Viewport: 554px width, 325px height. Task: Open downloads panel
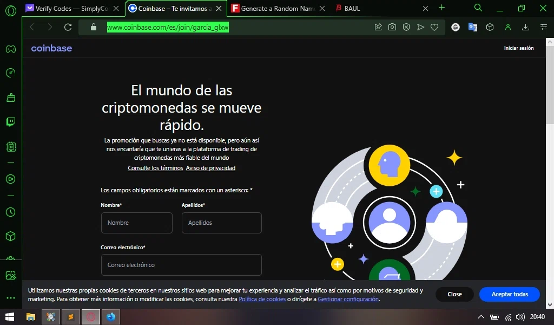pyautogui.click(x=525, y=27)
